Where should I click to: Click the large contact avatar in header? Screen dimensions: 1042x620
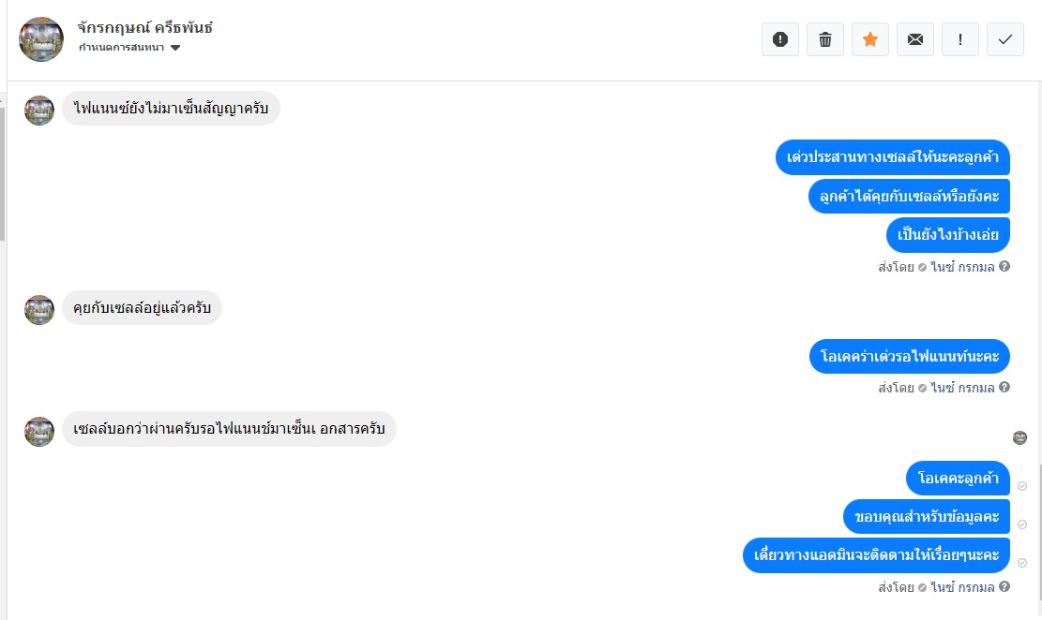click(x=41, y=39)
